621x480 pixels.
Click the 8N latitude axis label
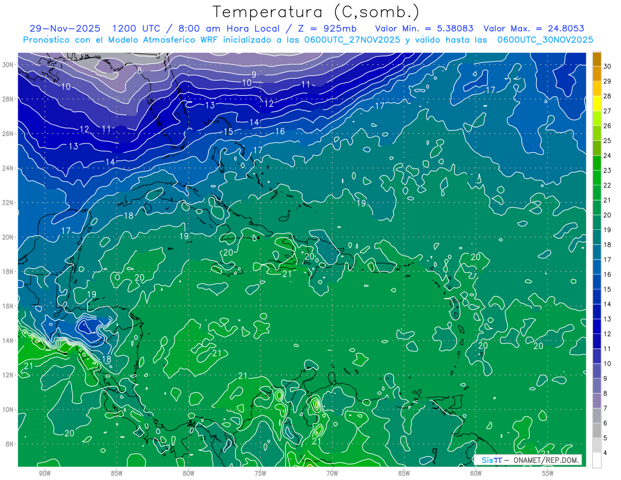tap(10, 444)
